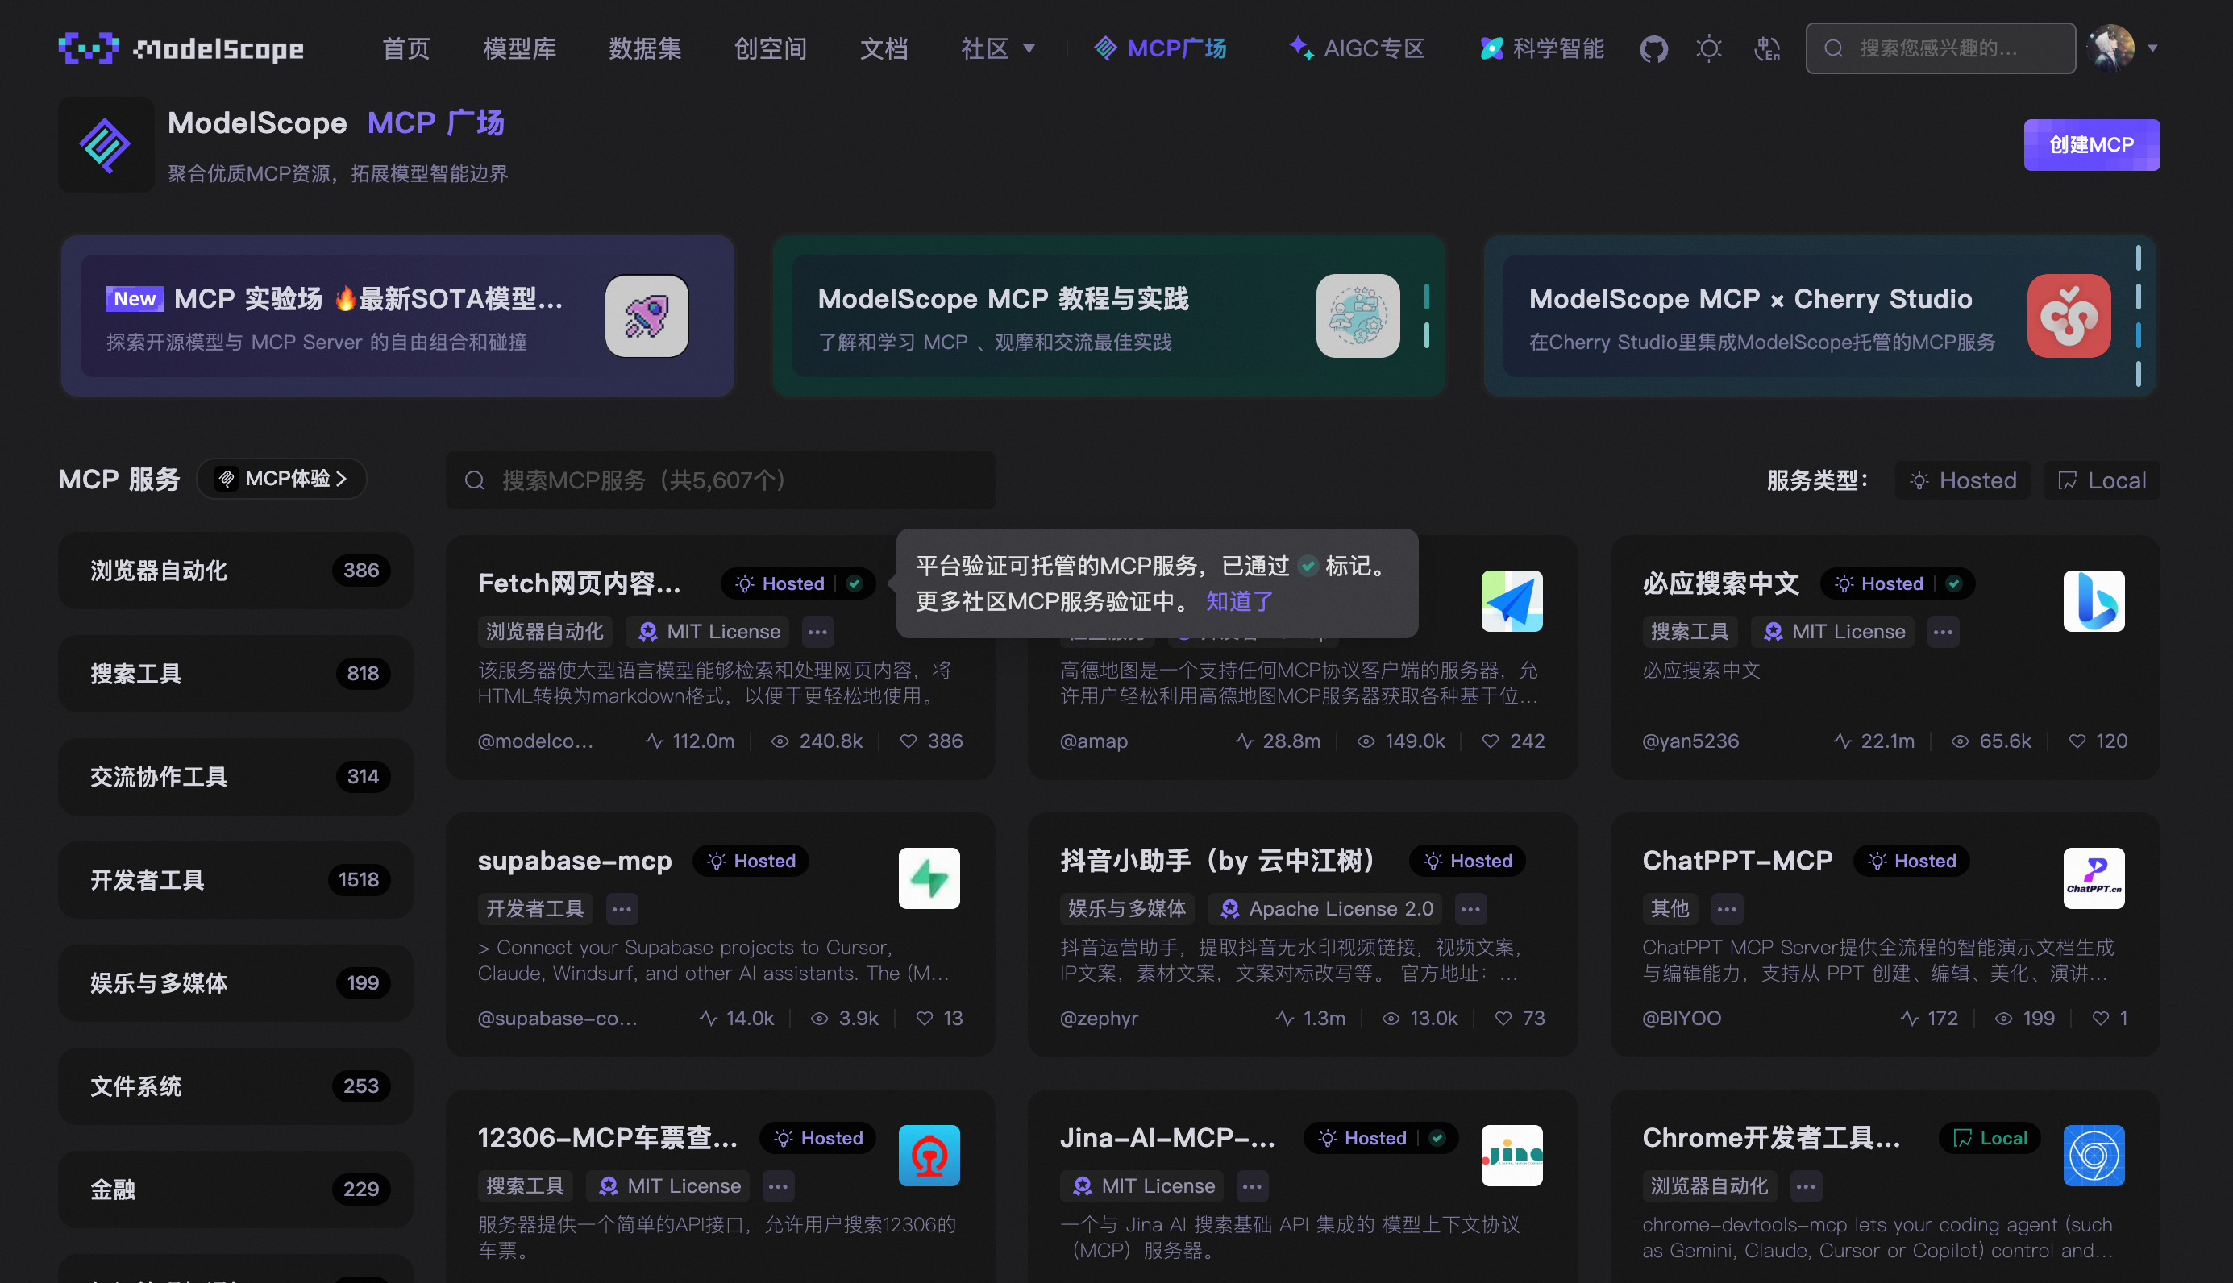Filter services by Local type
The height and width of the screenshot is (1283, 2233).
(2101, 480)
